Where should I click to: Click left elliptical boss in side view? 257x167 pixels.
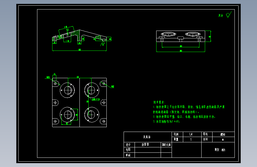click(x=168, y=34)
